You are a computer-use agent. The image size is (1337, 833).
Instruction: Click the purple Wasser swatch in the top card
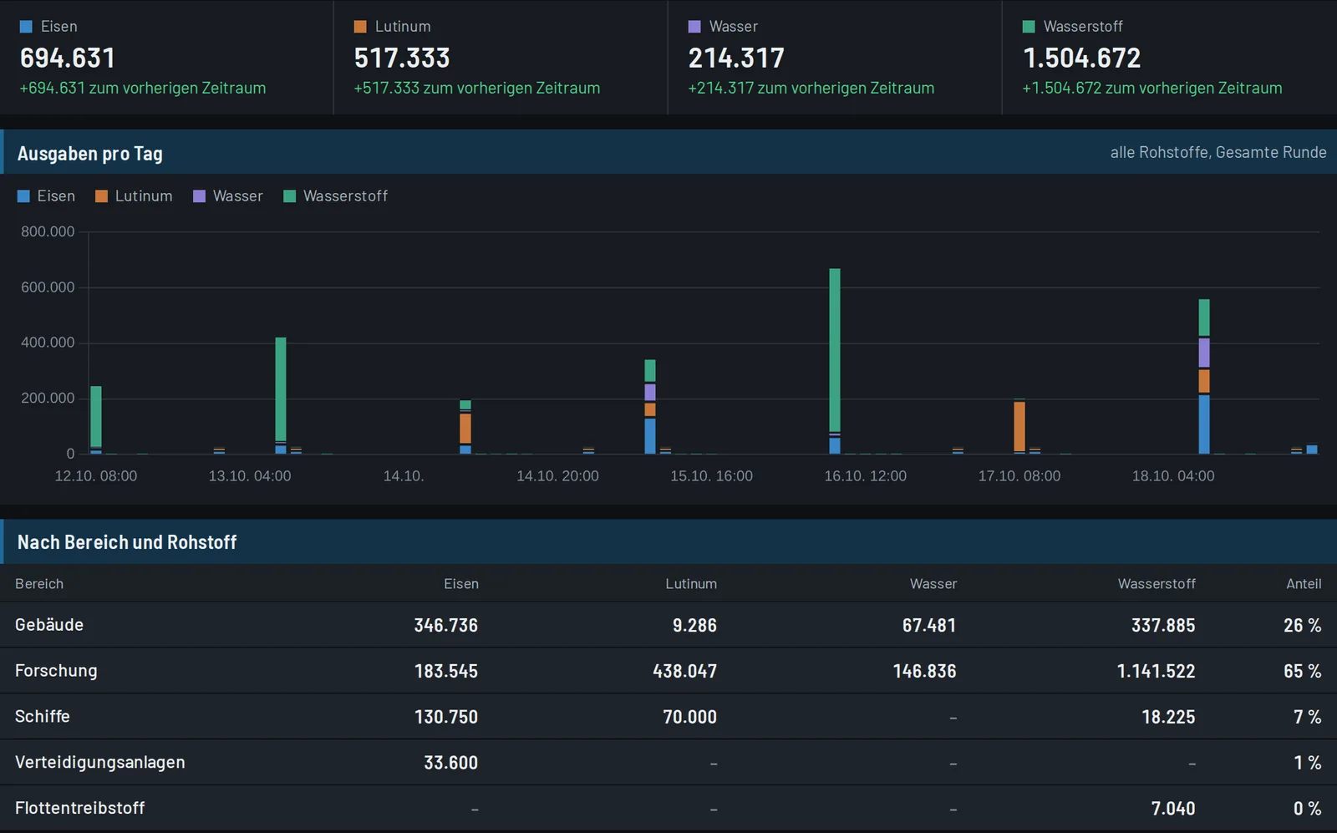click(694, 27)
